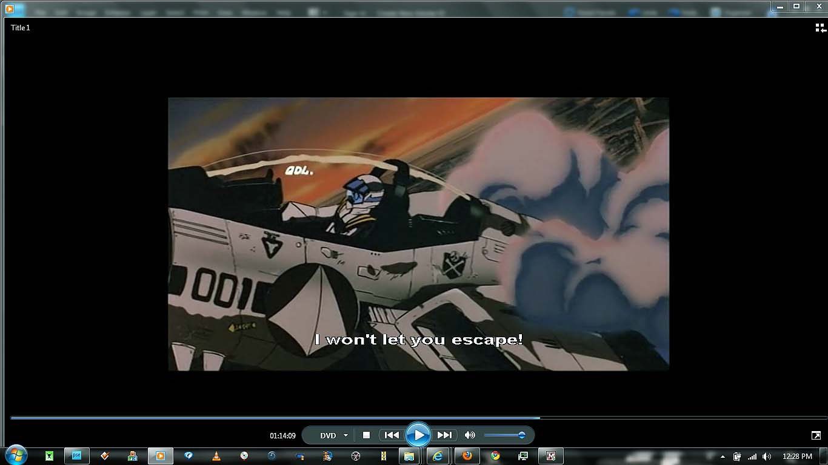Skip to next chapter
Viewport: 828px width, 465px height.
444,435
